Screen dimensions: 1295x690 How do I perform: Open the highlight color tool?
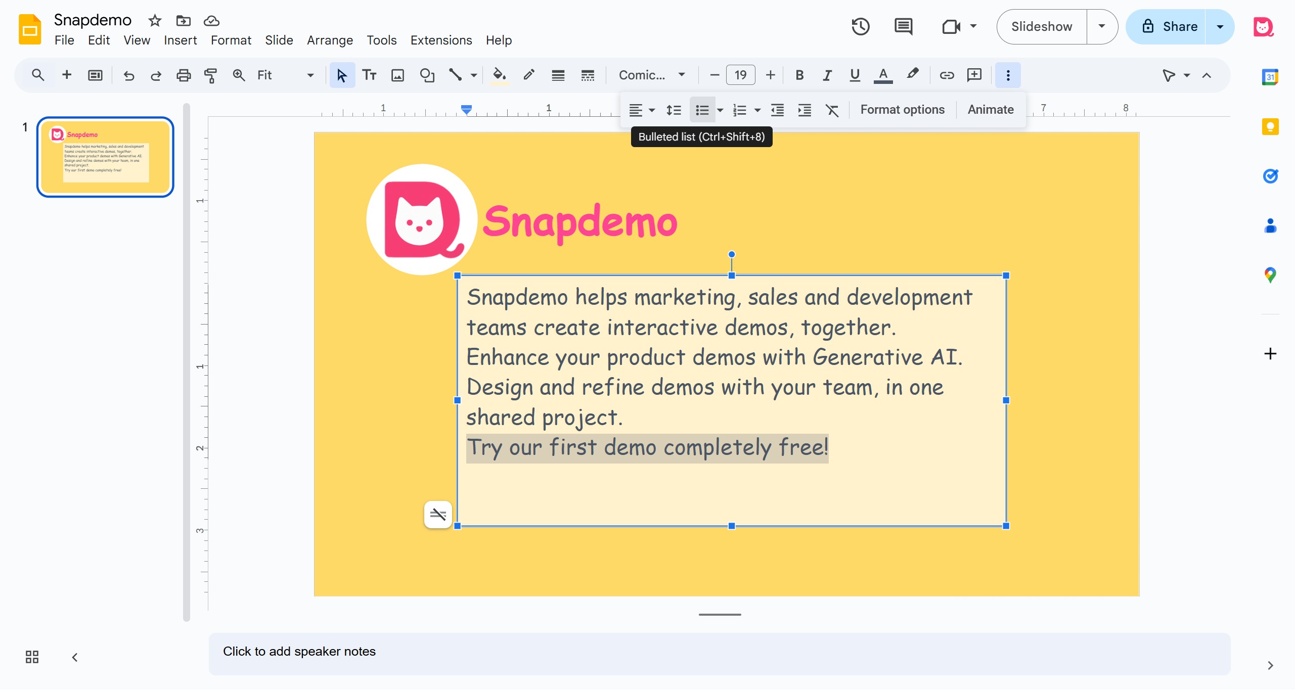coord(912,74)
